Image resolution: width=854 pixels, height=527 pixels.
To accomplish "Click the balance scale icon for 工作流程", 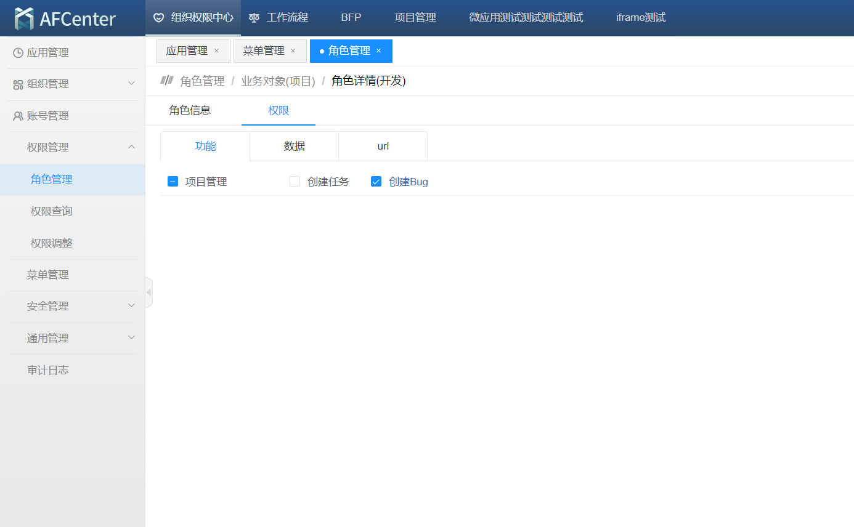I will coord(254,18).
